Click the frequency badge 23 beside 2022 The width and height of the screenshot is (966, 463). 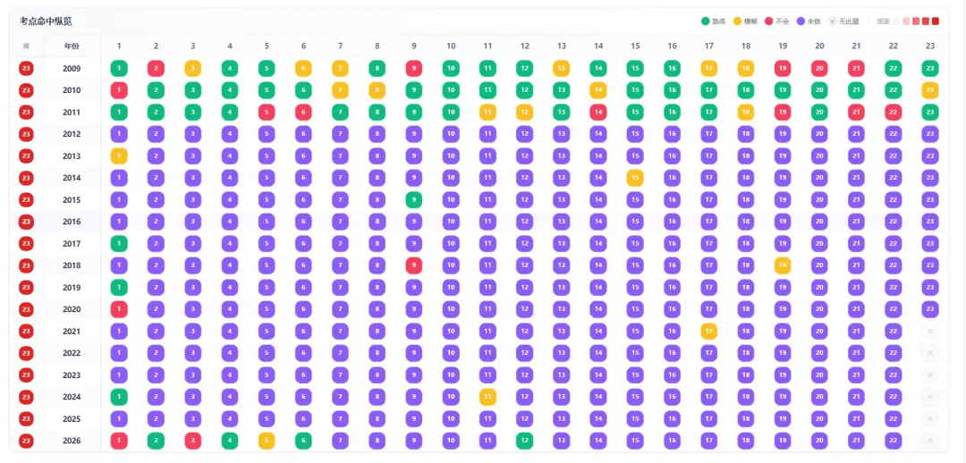tap(26, 353)
